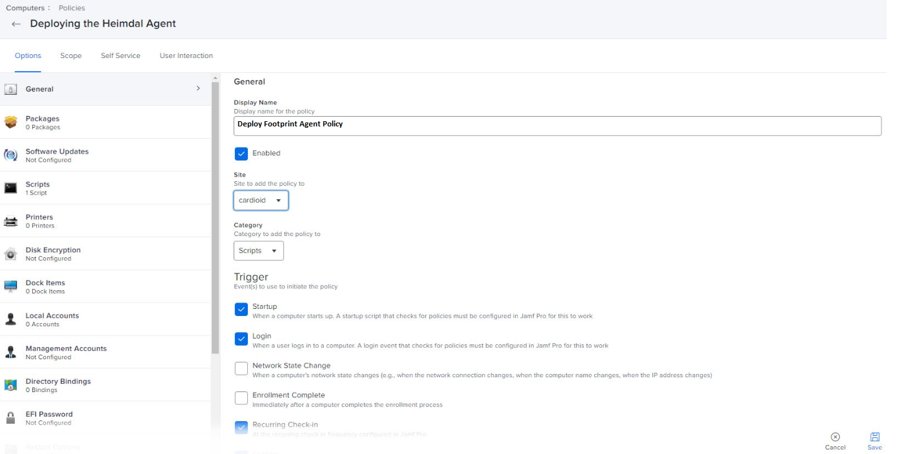Viewport: 897px width, 454px height.
Task: Click the Recurring Check-in label
Action: point(285,425)
